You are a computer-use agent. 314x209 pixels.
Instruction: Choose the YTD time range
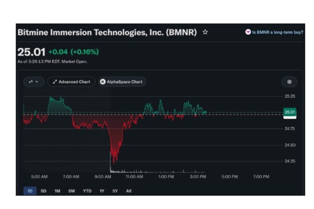click(x=87, y=191)
